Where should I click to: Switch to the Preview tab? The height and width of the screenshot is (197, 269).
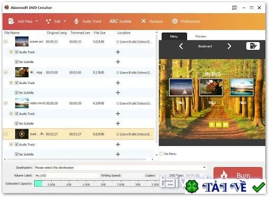coord(201,36)
